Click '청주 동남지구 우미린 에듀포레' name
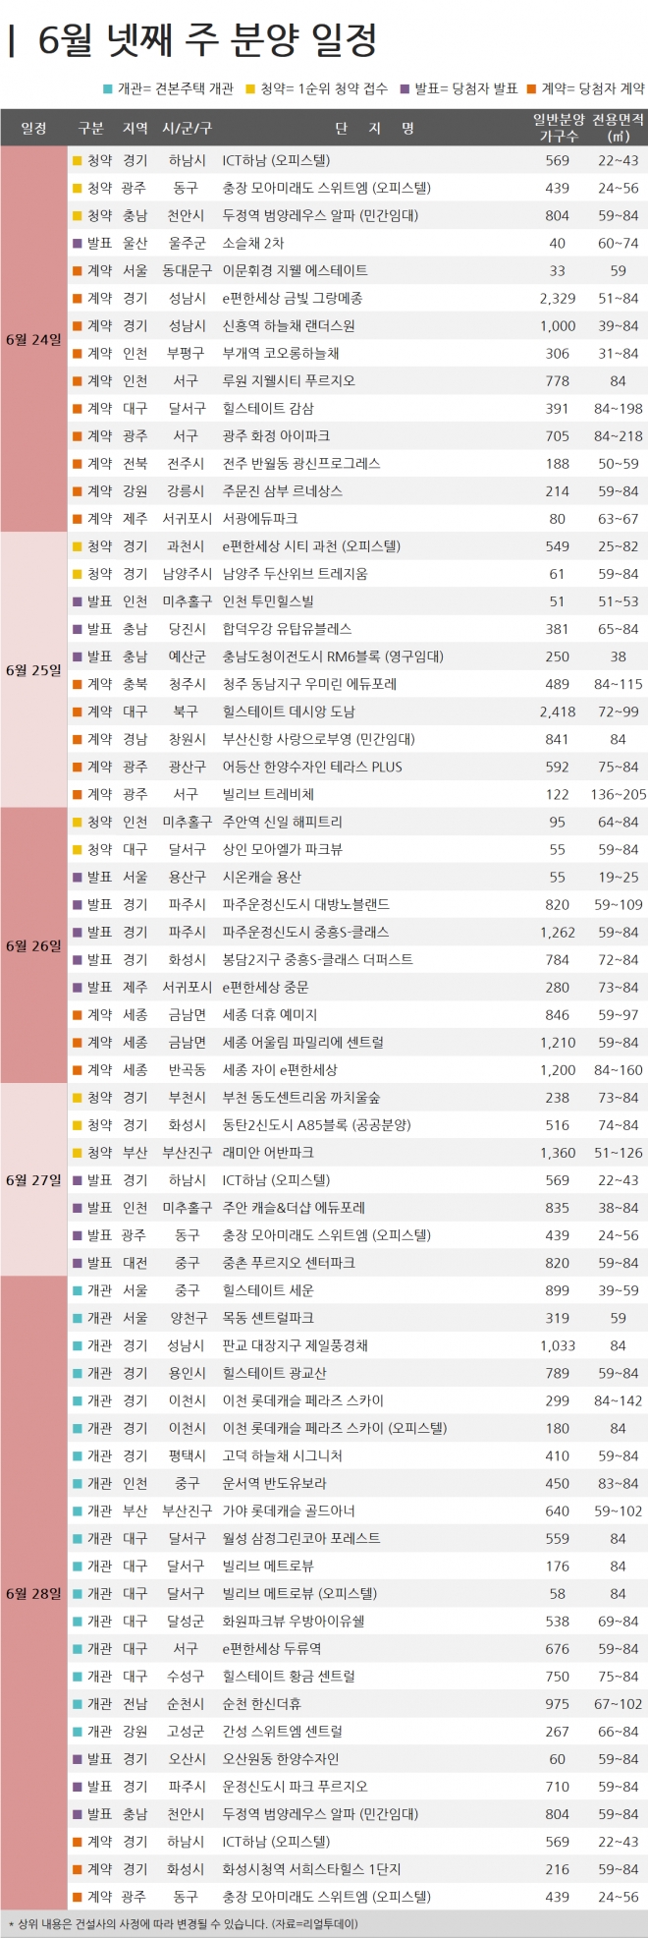648x1938 pixels. pos(309,684)
